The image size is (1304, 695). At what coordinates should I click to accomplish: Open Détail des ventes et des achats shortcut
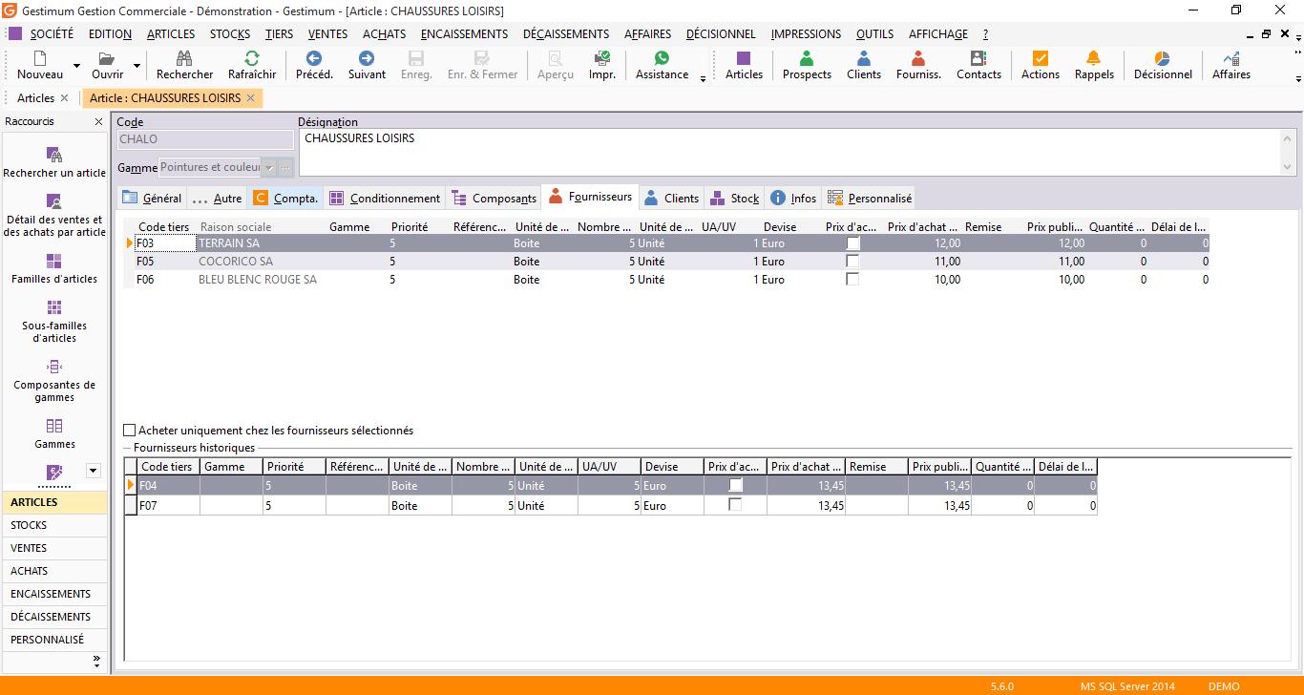click(x=54, y=216)
